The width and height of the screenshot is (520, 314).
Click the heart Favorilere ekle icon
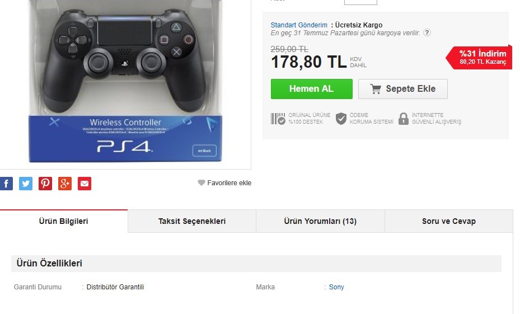[x=202, y=182]
